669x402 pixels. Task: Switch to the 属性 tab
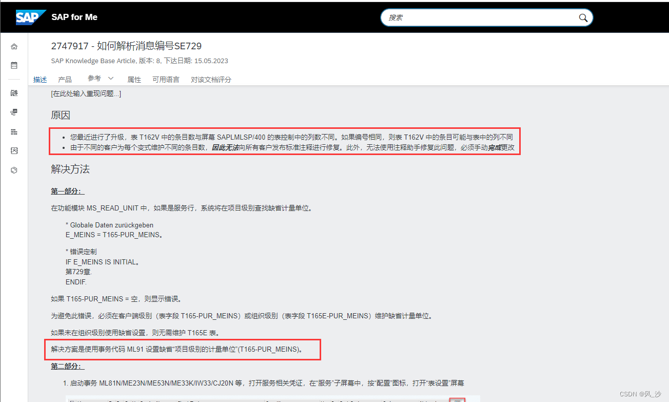(x=134, y=80)
